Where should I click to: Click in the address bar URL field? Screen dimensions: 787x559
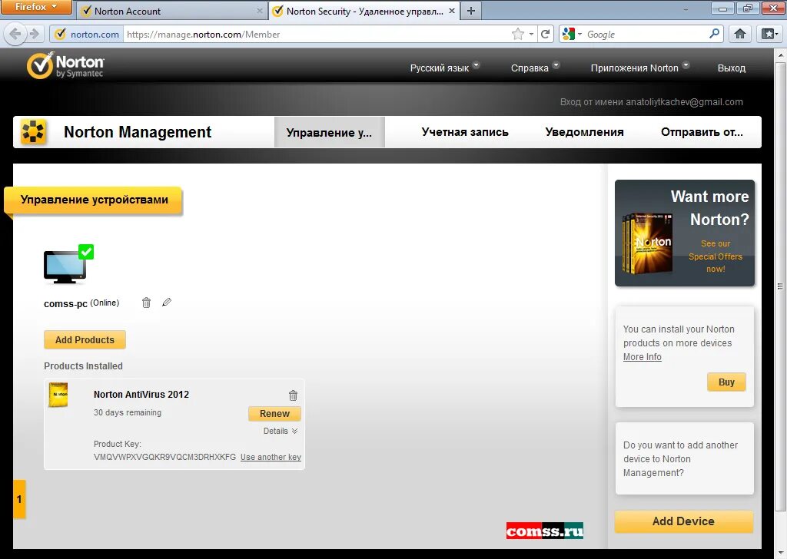[316, 34]
